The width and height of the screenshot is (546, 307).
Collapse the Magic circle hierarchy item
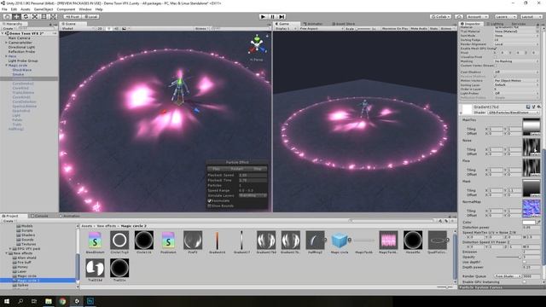[6, 65]
